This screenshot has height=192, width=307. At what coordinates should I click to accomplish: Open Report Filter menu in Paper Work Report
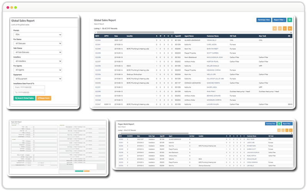[287, 124]
